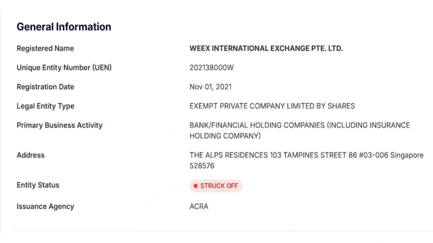Click the Primary Business Activity label

pos(59,125)
